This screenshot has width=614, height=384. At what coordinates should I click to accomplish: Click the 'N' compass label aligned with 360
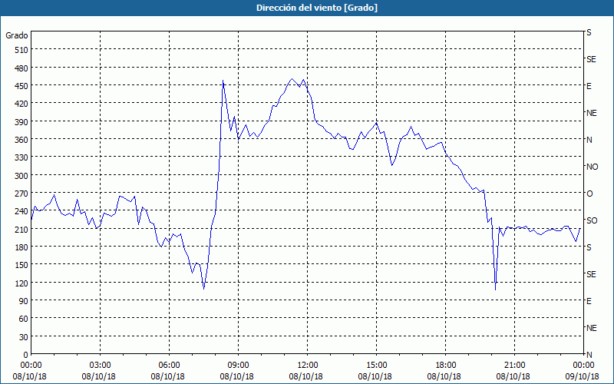tap(589, 140)
